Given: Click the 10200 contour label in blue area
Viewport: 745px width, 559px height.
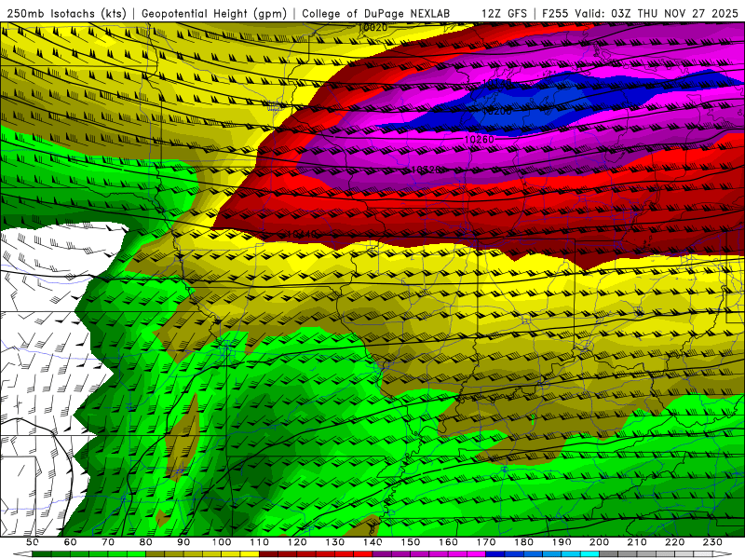Looking at the screenshot, I should (496, 111).
